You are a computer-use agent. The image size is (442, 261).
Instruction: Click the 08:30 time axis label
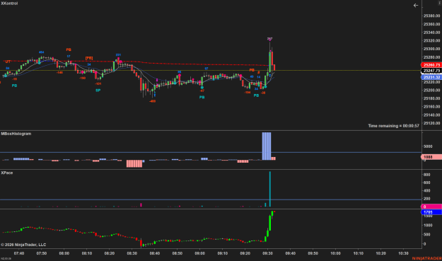[132, 253]
